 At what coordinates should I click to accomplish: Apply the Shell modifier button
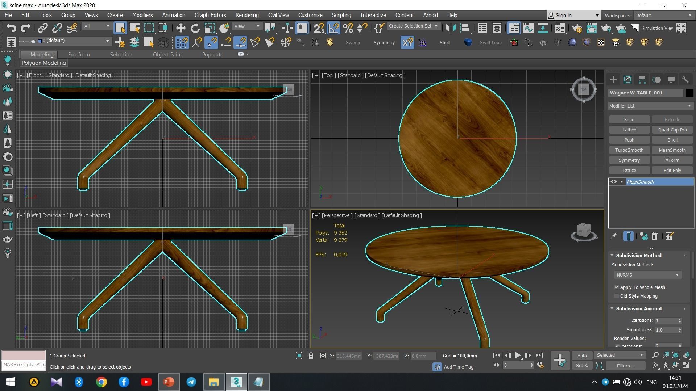[x=672, y=140]
